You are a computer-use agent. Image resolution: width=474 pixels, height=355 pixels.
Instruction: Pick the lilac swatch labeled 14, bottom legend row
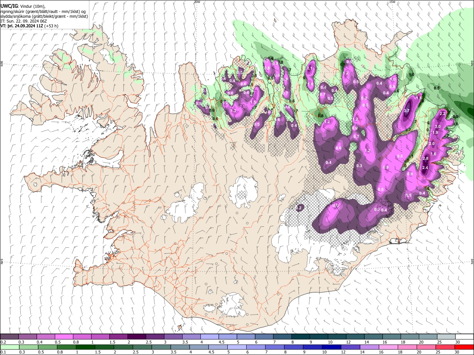[369, 347]
